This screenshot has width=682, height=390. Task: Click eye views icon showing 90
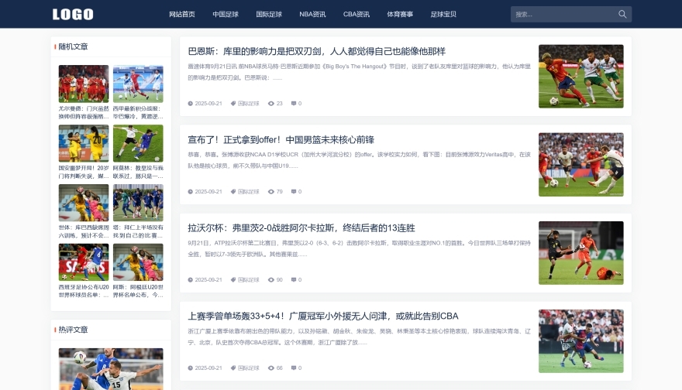point(271,279)
